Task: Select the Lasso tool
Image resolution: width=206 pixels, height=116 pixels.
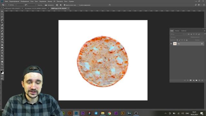Action: pos(2,17)
